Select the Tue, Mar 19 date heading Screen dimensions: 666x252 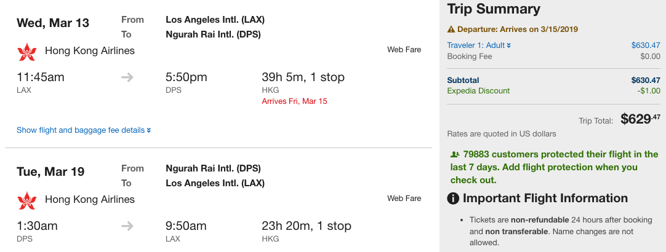[51, 171]
